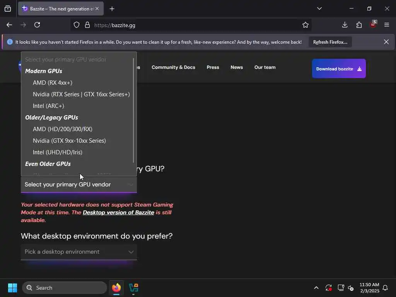
Task: Click the taskbar Search box
Action: pos(65,288)
